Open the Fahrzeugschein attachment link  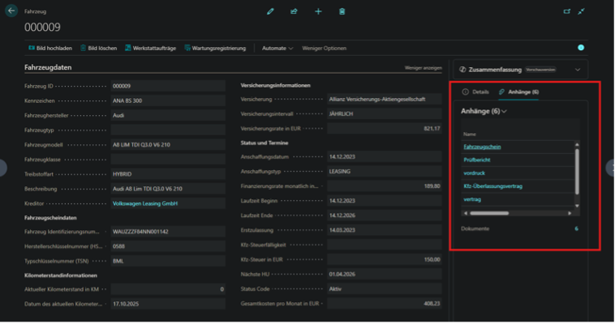click(x=482, y=147)
